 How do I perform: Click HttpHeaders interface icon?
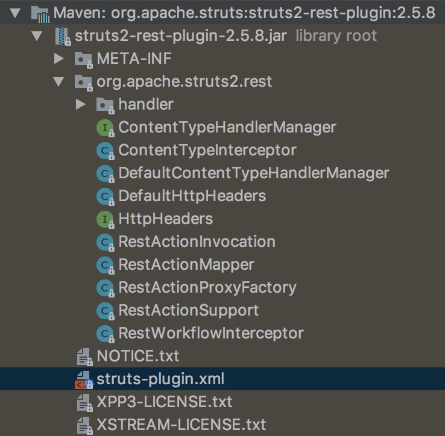coord(106,220)
